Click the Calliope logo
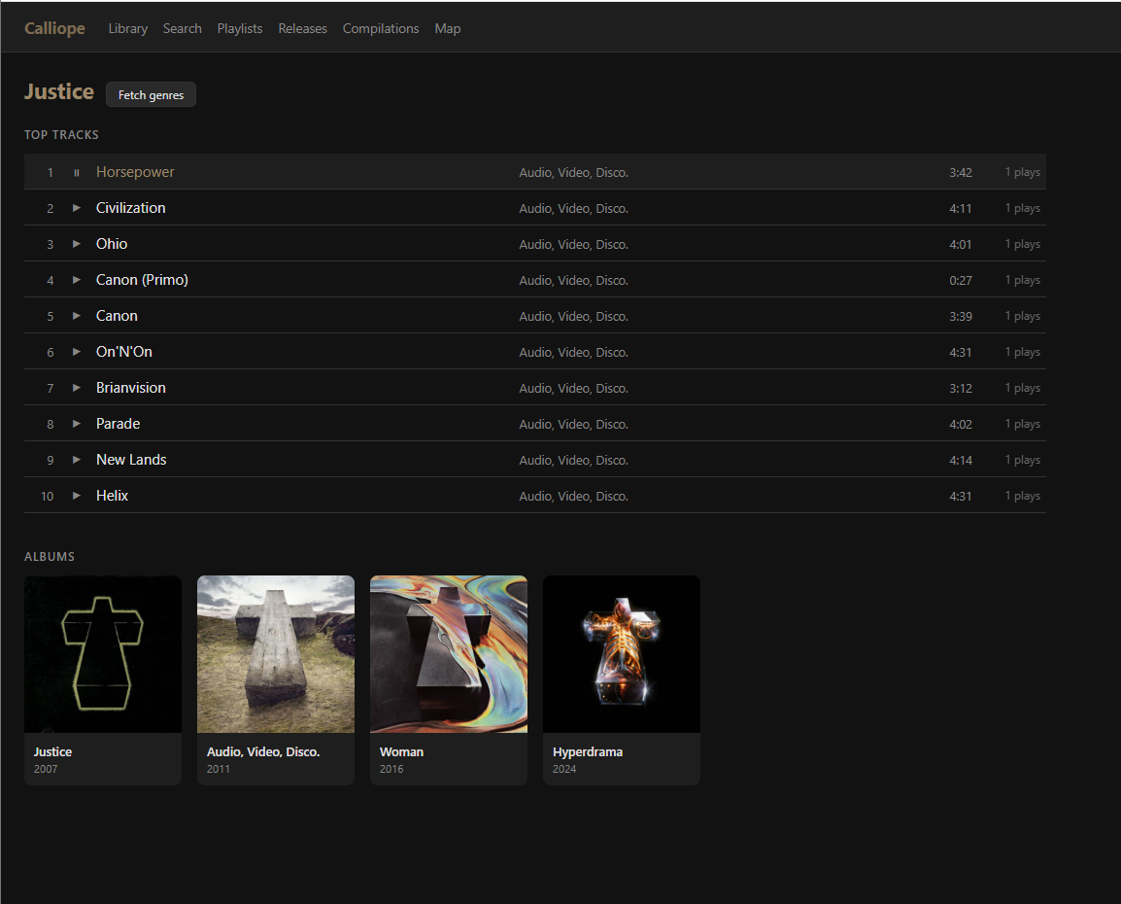 click(x=54, y=28)
